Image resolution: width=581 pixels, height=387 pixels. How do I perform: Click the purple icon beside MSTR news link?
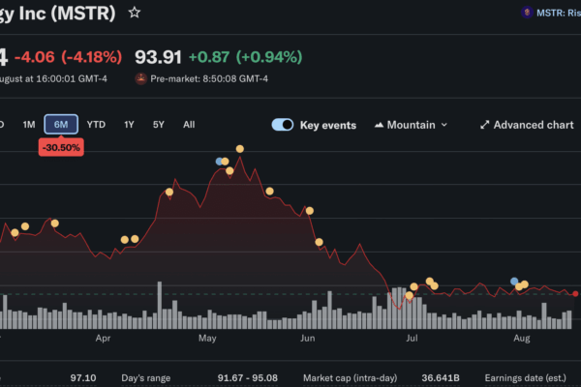527,13
